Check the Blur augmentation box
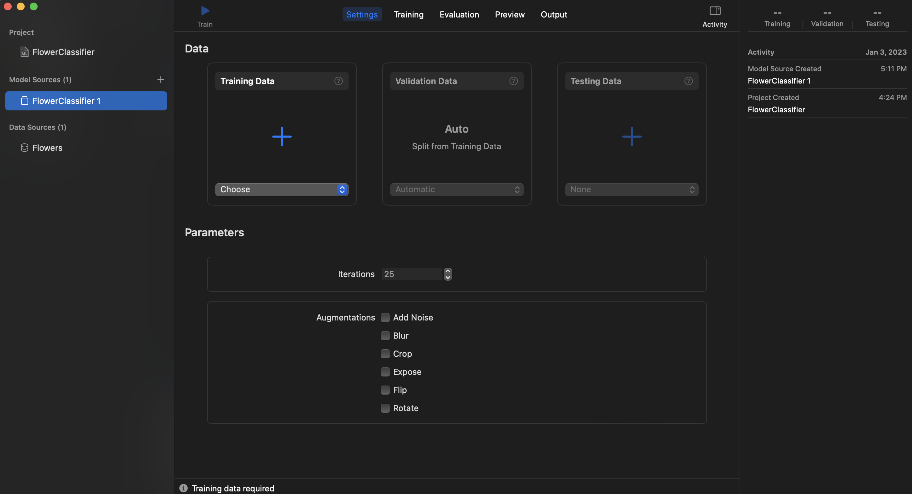The image size is (912, 494). tap(385, 336)
